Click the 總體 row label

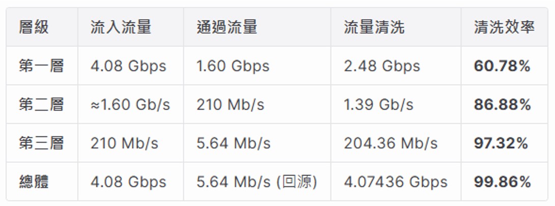coord(34,182)
